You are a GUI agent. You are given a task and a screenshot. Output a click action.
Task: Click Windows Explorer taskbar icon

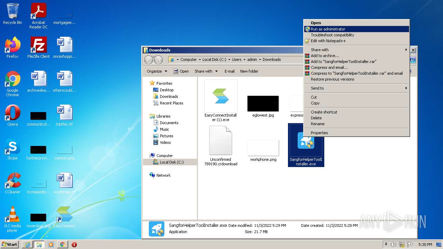pos(39,245)
